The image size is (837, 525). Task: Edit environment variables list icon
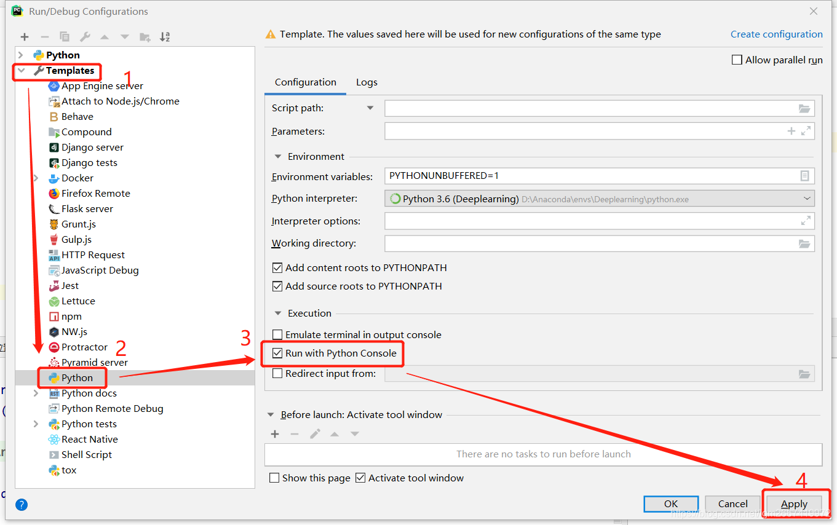coord(804,176)
